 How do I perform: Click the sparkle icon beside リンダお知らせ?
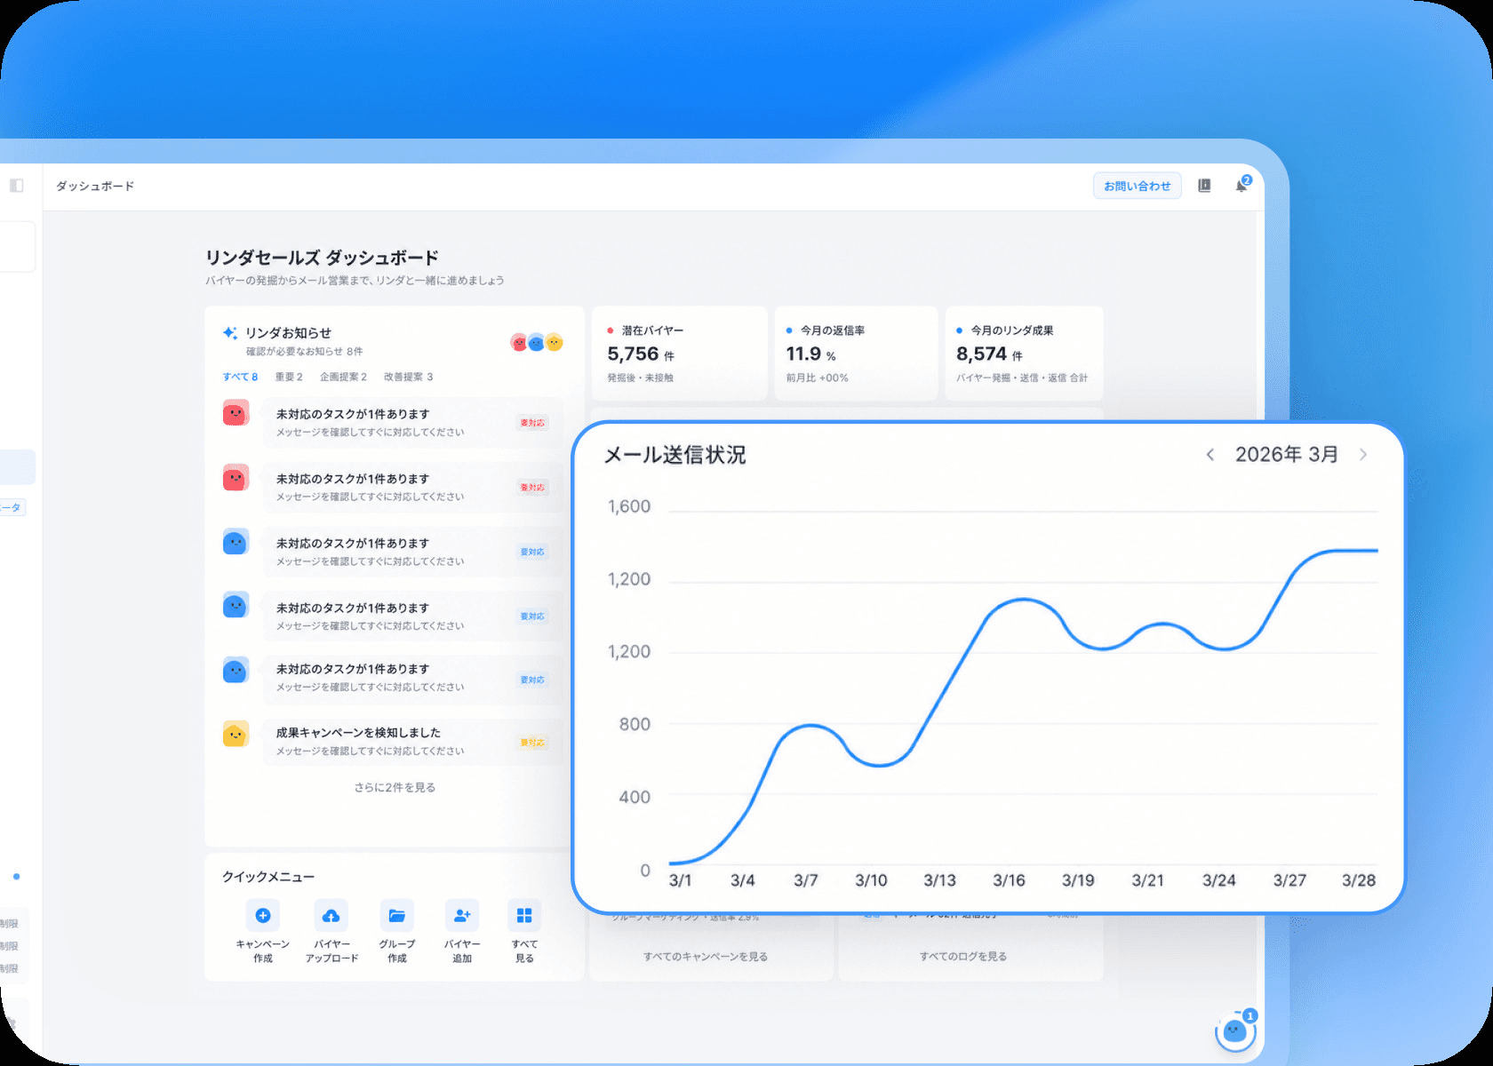pos(230,333)
